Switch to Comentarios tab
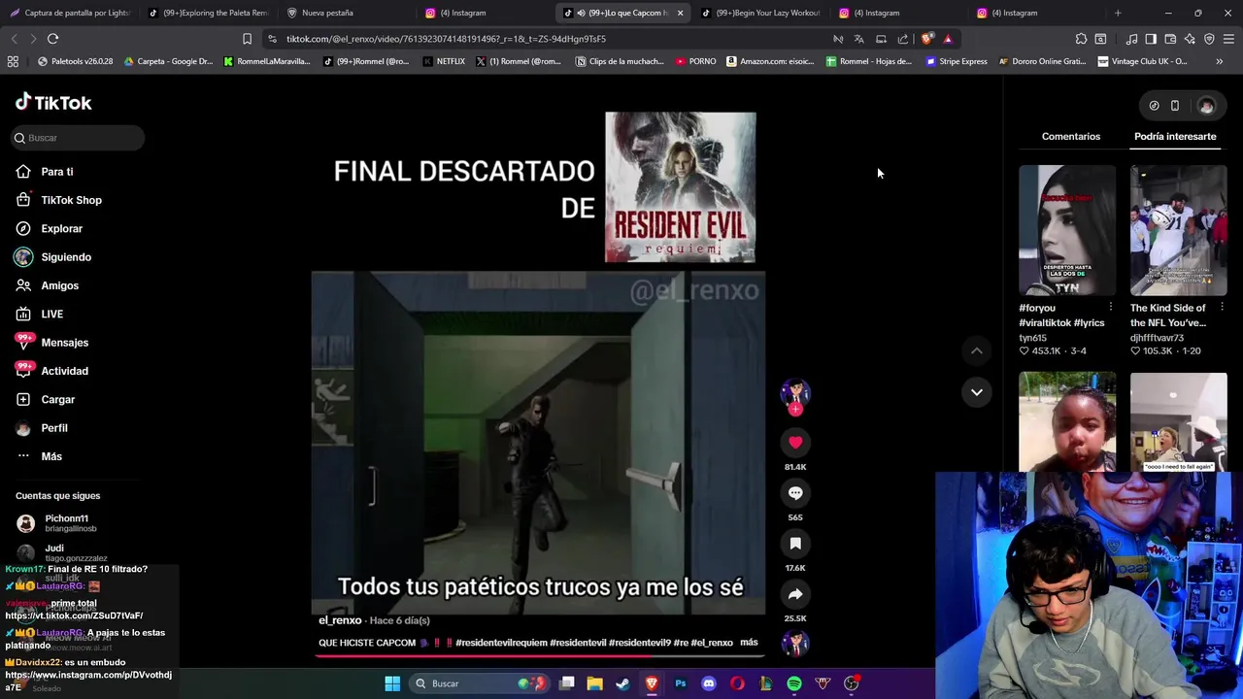The height and width of the screenshot is (699, 1243). (x=1071, y=137)
